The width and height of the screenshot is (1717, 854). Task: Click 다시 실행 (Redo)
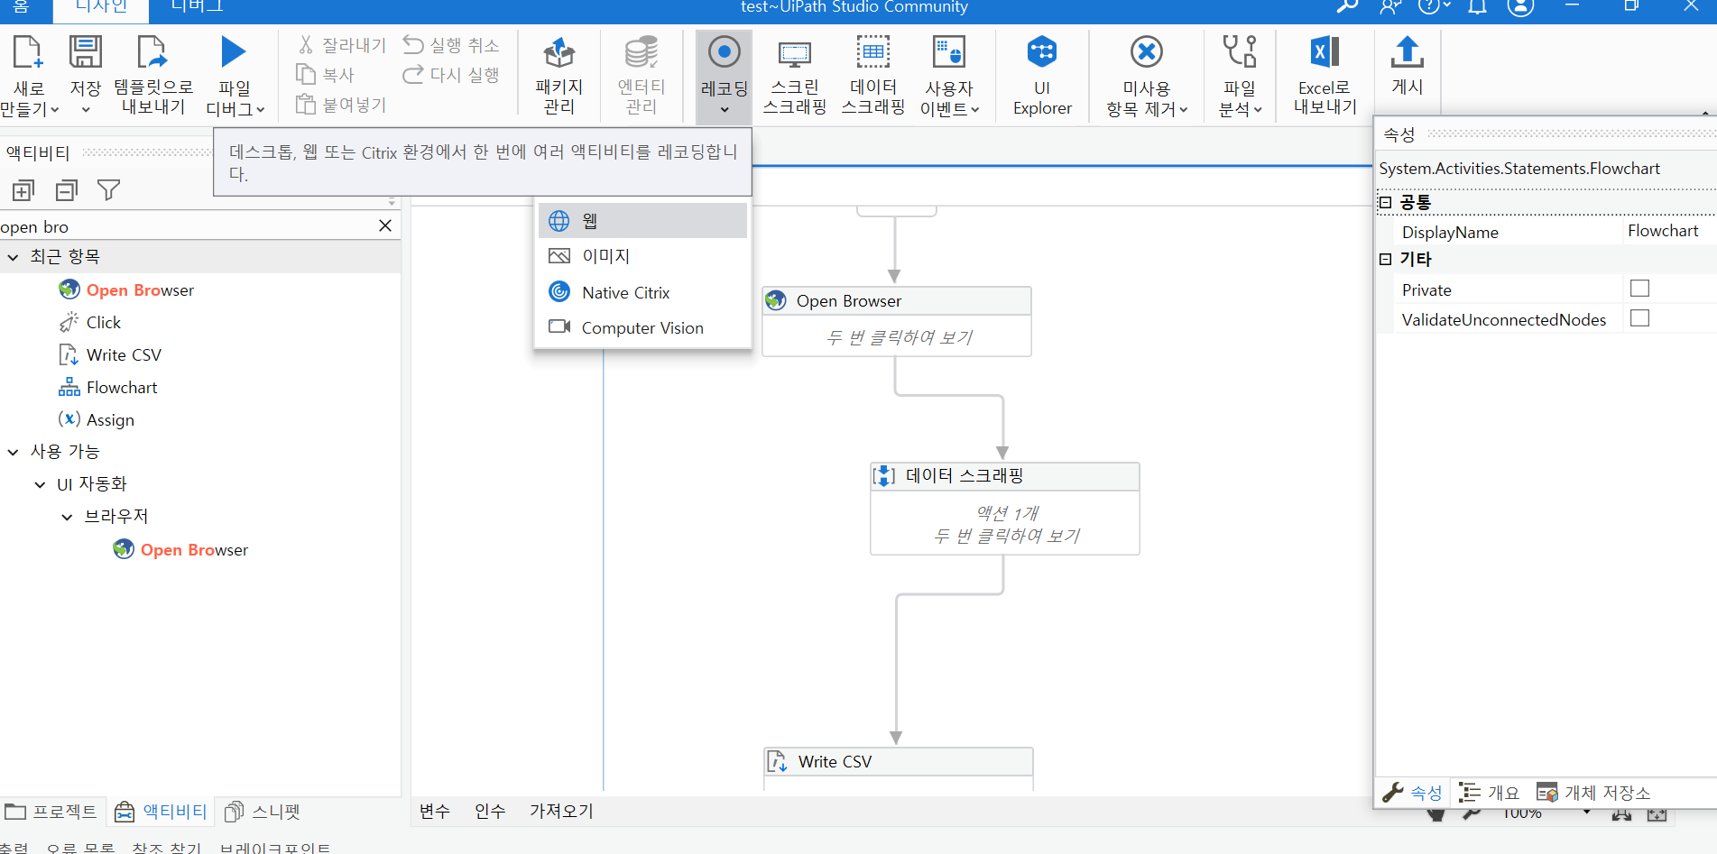click(x=451, y=75)
